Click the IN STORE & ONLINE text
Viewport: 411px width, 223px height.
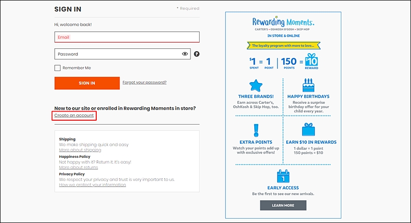tap(284, 36)
